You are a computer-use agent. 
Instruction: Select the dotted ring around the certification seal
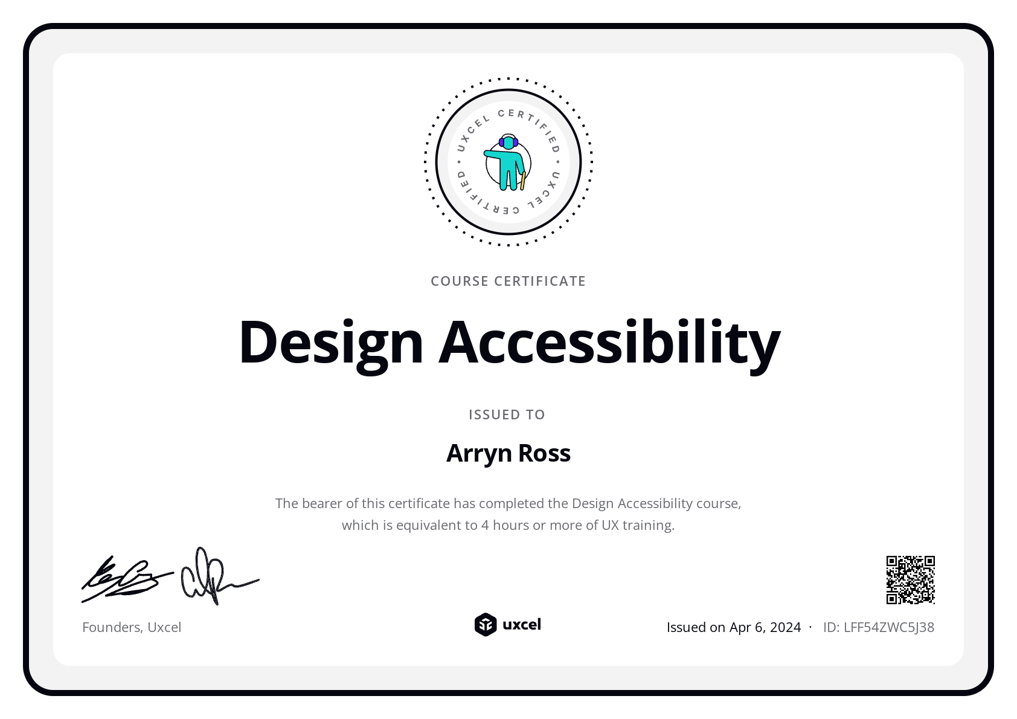pyautogui.click(x=508, y=79)
